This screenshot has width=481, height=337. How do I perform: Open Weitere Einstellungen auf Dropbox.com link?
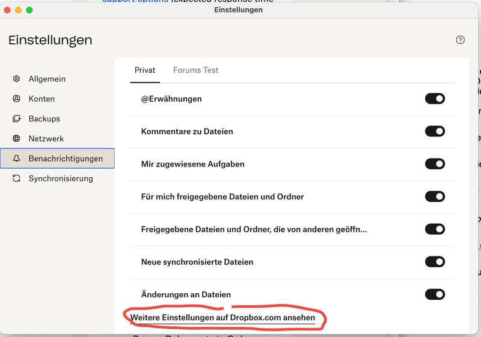pyautogui.click(x=222, y=317)
